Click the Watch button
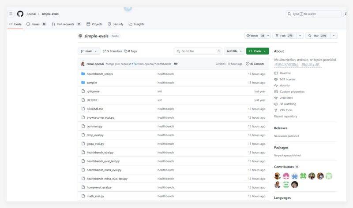Screen dimensions: 353x208 [x=255, y=36]
